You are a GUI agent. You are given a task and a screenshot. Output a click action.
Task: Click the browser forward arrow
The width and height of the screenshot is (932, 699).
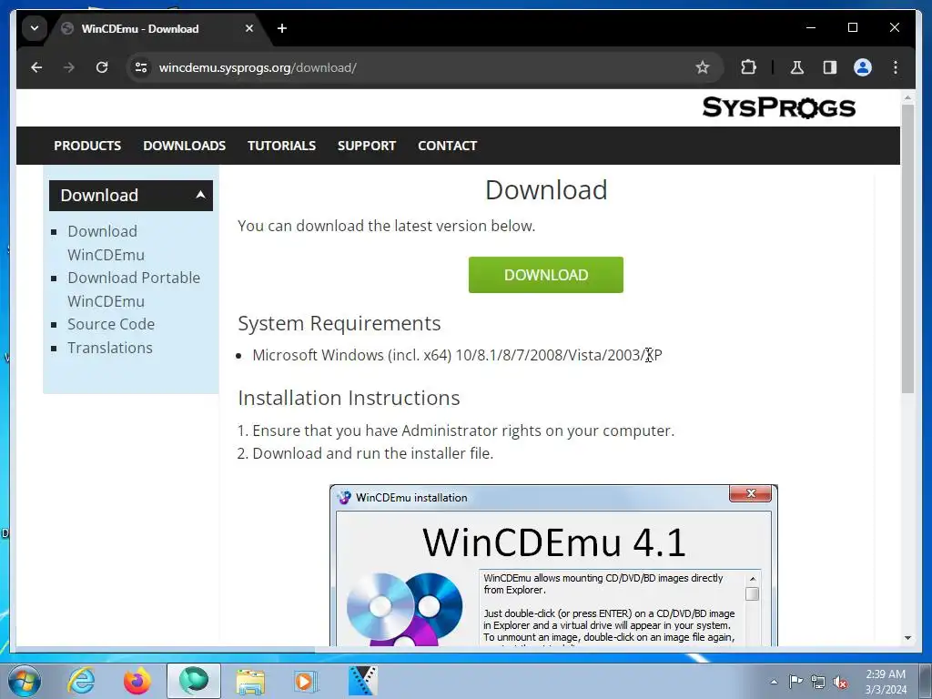point(69,67)
